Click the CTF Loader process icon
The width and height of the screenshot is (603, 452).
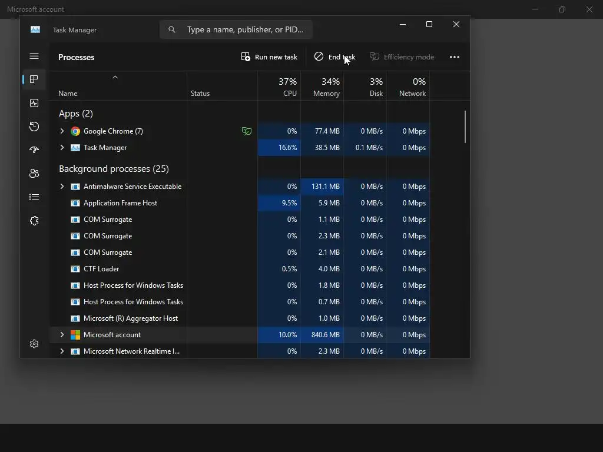(x=75, y=269)
